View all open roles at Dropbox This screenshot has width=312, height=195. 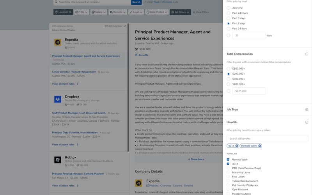(65, 144)
